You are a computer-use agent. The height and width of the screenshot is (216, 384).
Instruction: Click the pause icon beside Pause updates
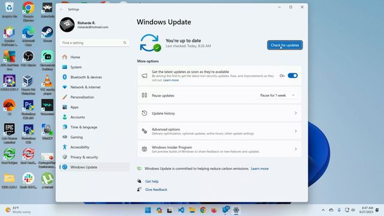[145, 95]
